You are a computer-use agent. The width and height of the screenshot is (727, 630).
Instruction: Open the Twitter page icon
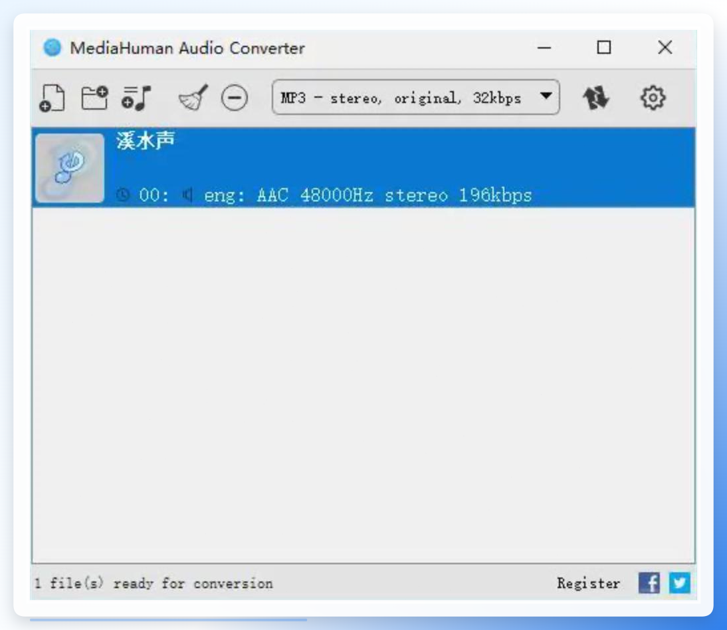pos(679,583)
